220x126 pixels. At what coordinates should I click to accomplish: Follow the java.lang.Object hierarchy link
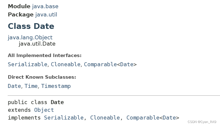(x=30, y=38)
